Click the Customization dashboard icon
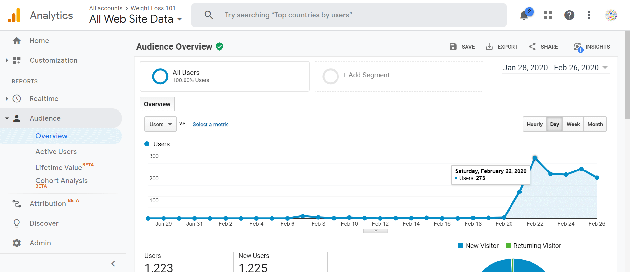Image resolution: width=630 pixels, height=272 pixels. pyautogui.click(x=17, y=60)
